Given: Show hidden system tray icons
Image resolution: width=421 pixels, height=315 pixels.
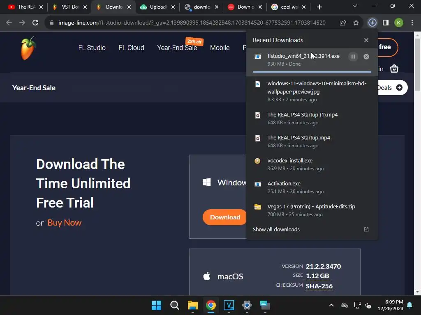Looking at the screenshot, I should click(x=331, y=305).
